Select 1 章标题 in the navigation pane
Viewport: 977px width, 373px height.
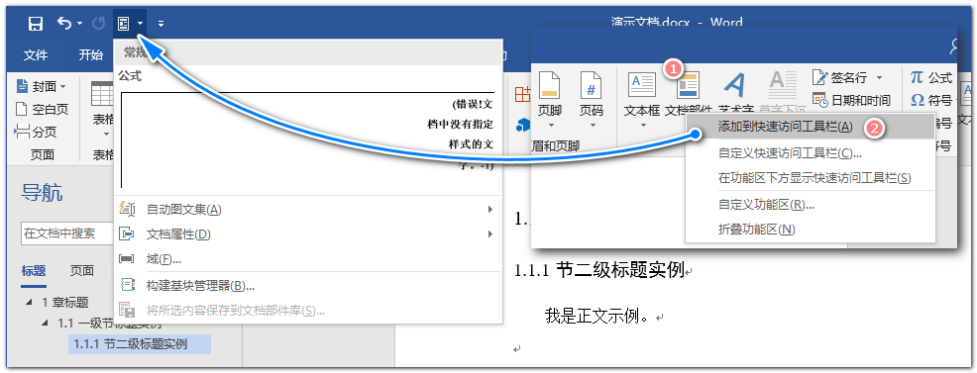(x=65, y=303)
